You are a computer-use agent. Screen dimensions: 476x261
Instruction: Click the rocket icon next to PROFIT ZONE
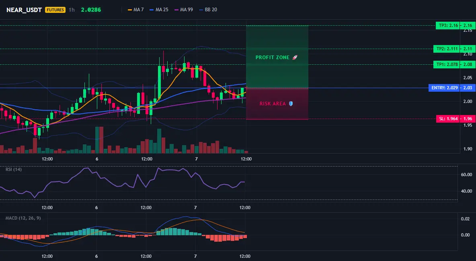[295, 58]
